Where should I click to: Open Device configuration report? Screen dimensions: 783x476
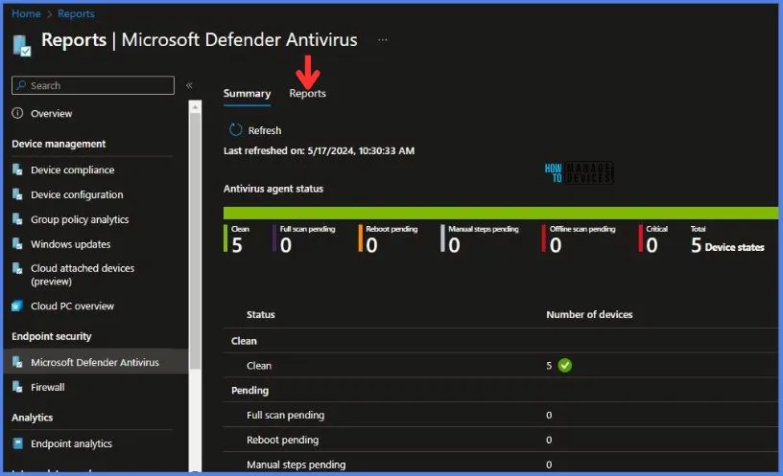pyautogui.click(x=77, y=194)
